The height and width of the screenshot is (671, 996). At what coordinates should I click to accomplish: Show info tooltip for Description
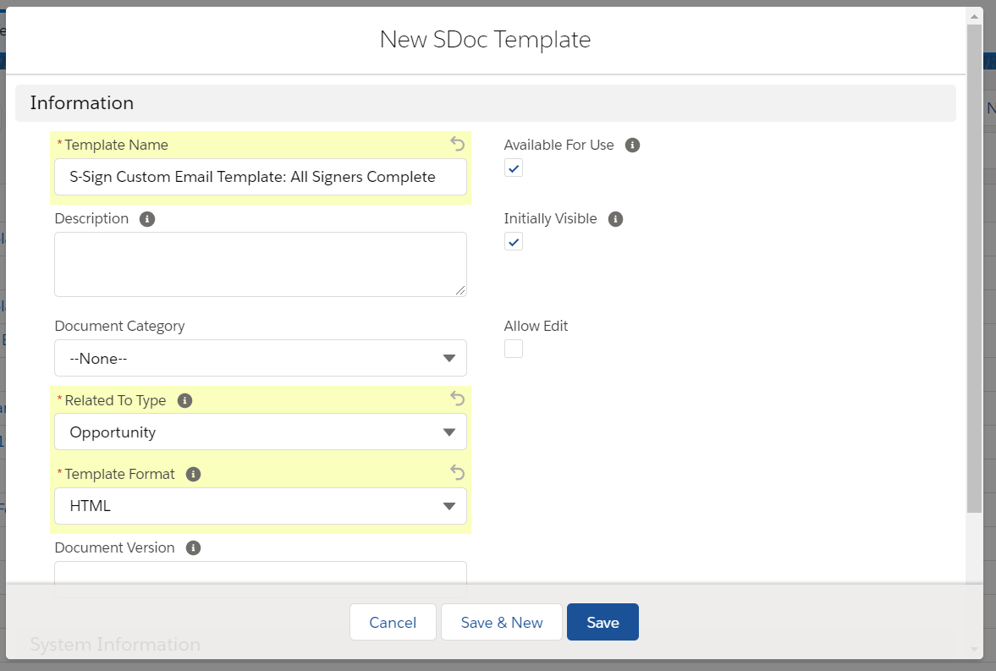(x=146, y=218)
